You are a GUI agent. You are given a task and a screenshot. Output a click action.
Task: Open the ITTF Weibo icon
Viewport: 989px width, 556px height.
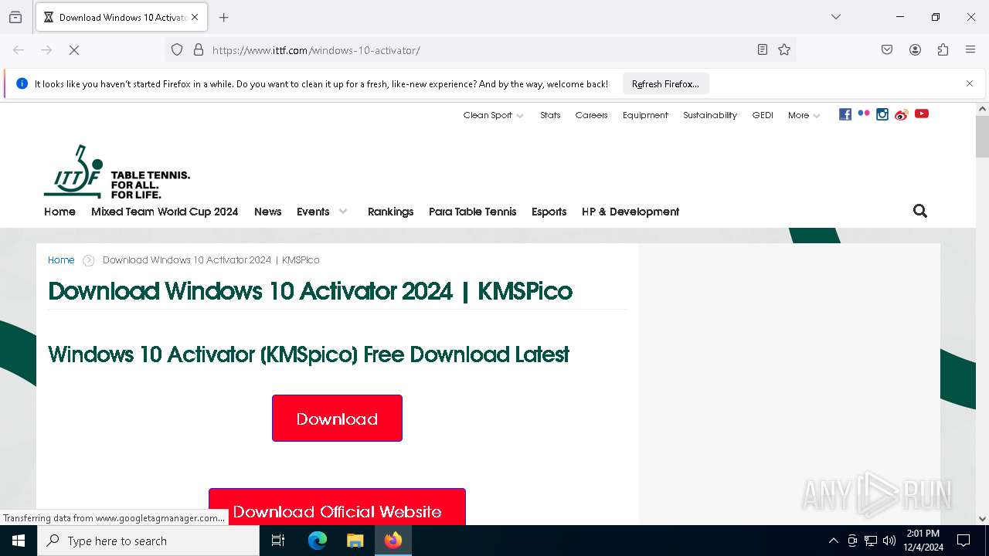click(901, 115)
